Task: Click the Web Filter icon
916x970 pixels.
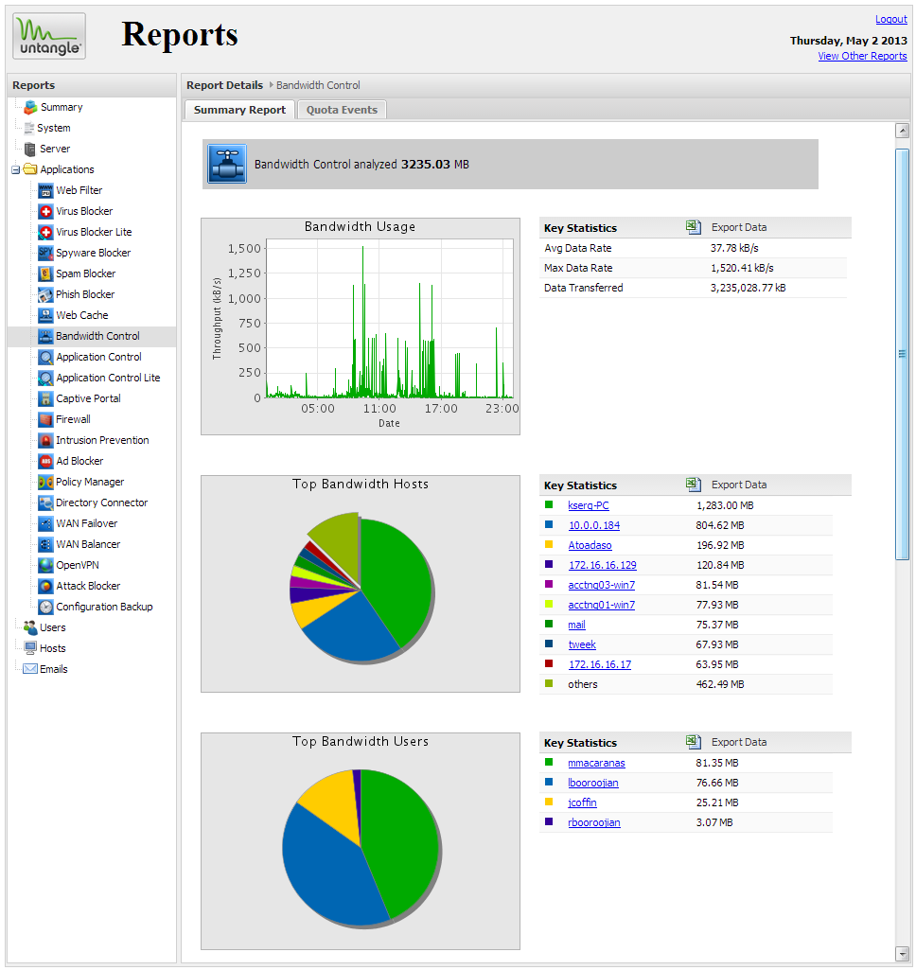Action: click(x=45, y=190)
